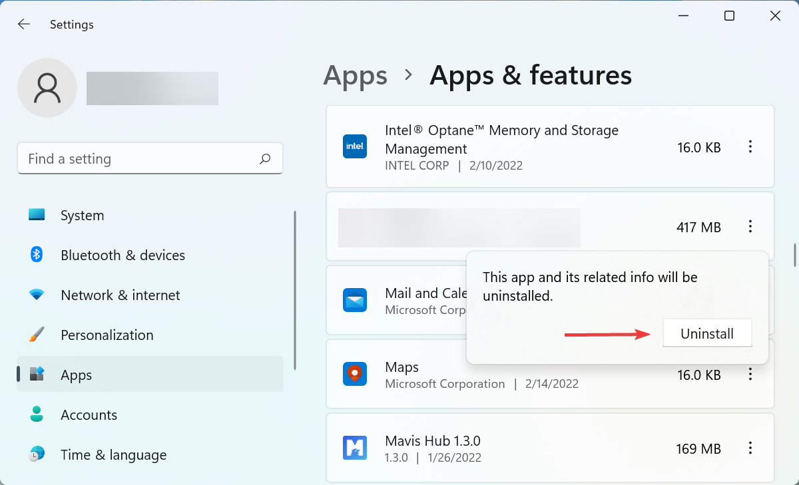Click the Bluetooth icon in sidebar
The width and height of the screenshot is (799, 485).
coord(37,255)
